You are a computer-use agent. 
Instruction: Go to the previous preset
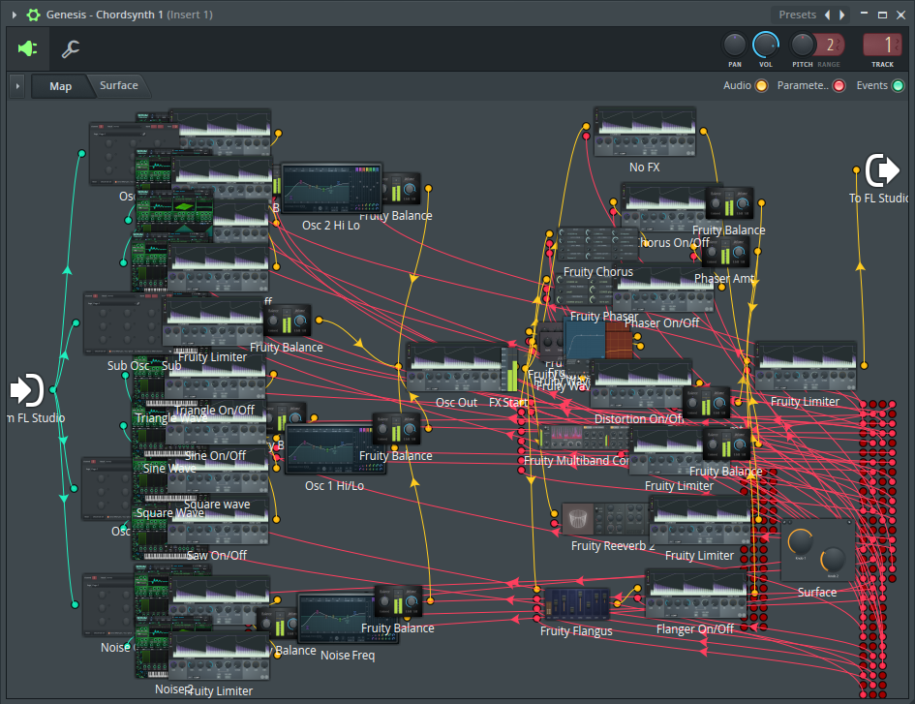coord(828,15)
